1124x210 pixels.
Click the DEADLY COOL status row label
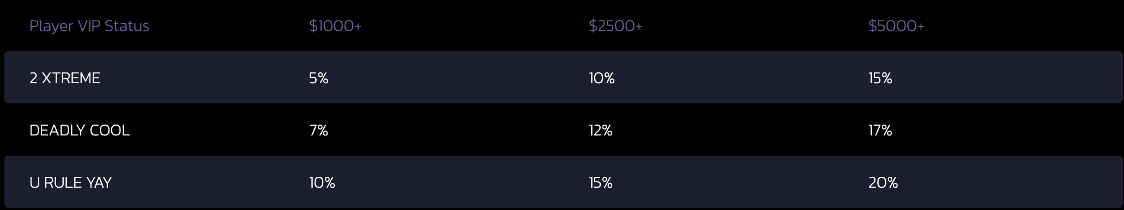80,131
